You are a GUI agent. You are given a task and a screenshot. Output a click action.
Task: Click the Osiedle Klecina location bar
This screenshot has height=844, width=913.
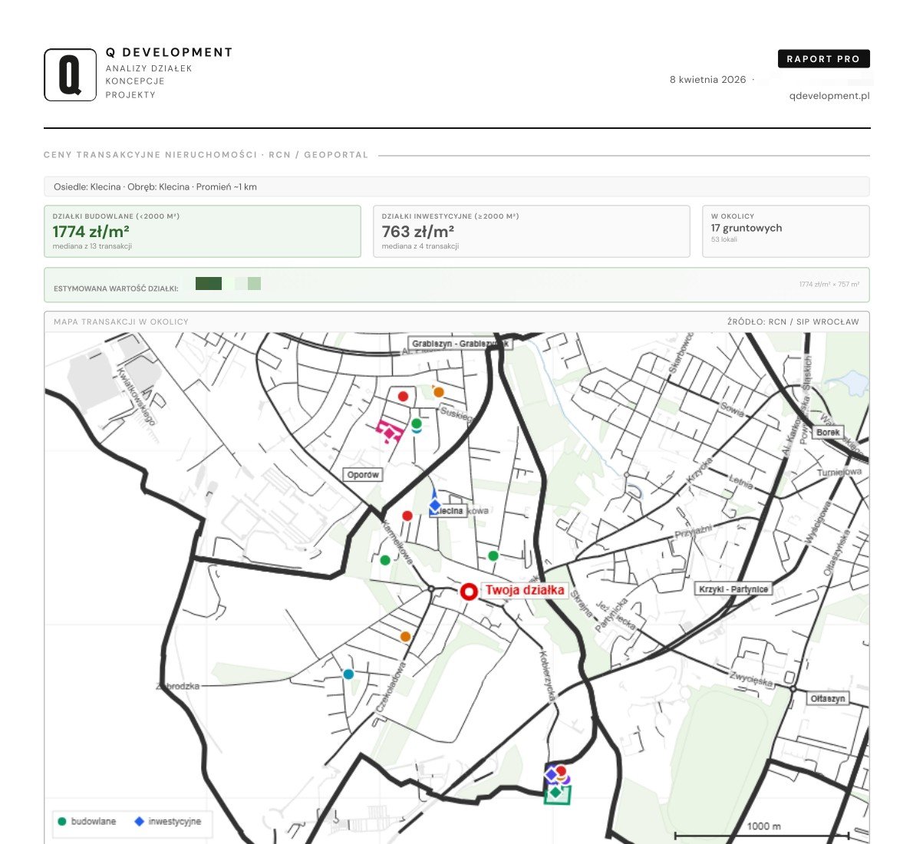457,187
